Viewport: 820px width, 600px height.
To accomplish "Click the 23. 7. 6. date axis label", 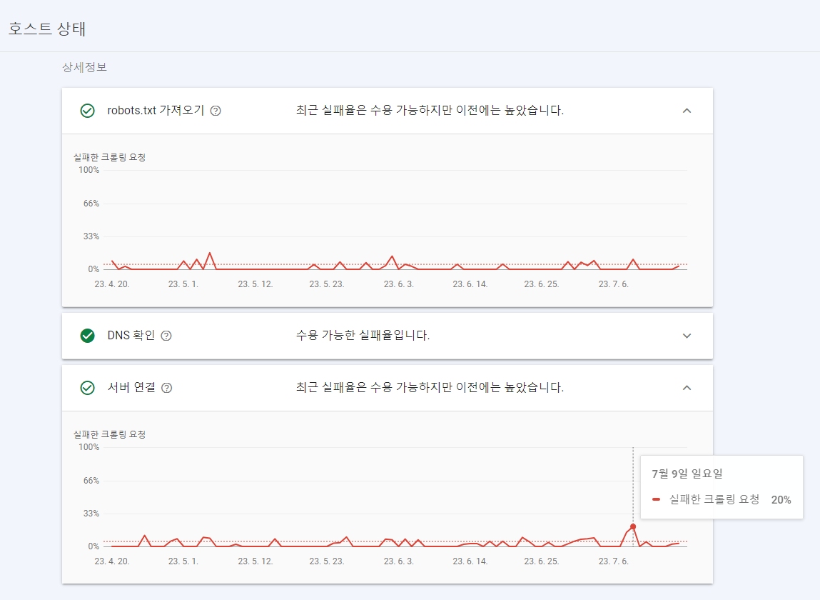I will click(x=613, y=562).
